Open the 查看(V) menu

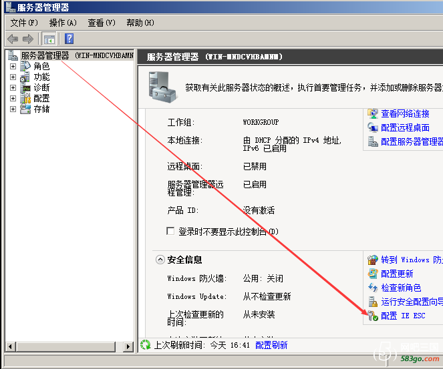(102, 23)
